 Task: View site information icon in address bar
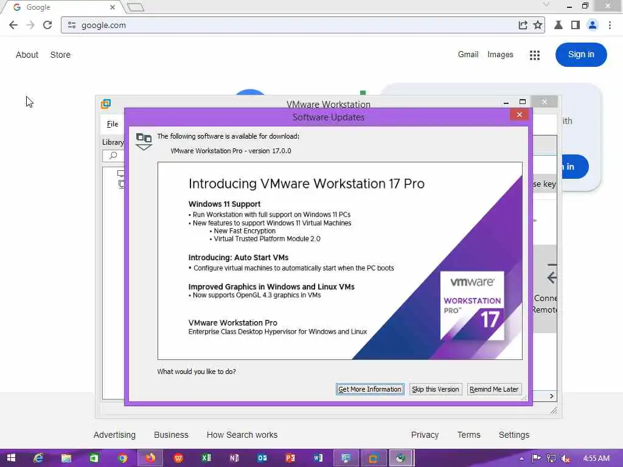pyautogui.click(x=72, y=25)
